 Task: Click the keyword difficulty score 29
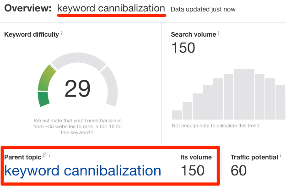click(x=77, y=89)
